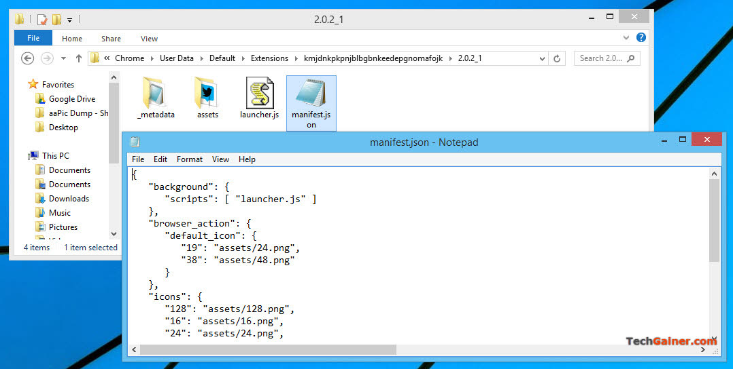Image resolution: width=733 pixels, height=369 pixels.
Task: Open the Explorer File tab
Action: (33, 38)
